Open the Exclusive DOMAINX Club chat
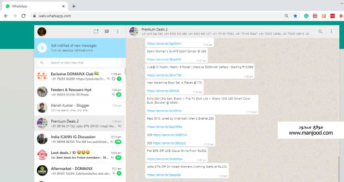Viewport: 344px width, 182px height. [x=80, y=76]
